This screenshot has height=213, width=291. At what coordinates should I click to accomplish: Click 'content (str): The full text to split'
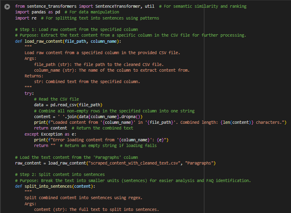[x=96, y=209]
